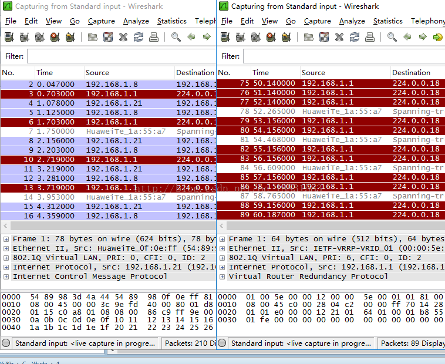Open Capture menu in left Wireshark window
445x364 pixels.
click(x=102, y=21)
